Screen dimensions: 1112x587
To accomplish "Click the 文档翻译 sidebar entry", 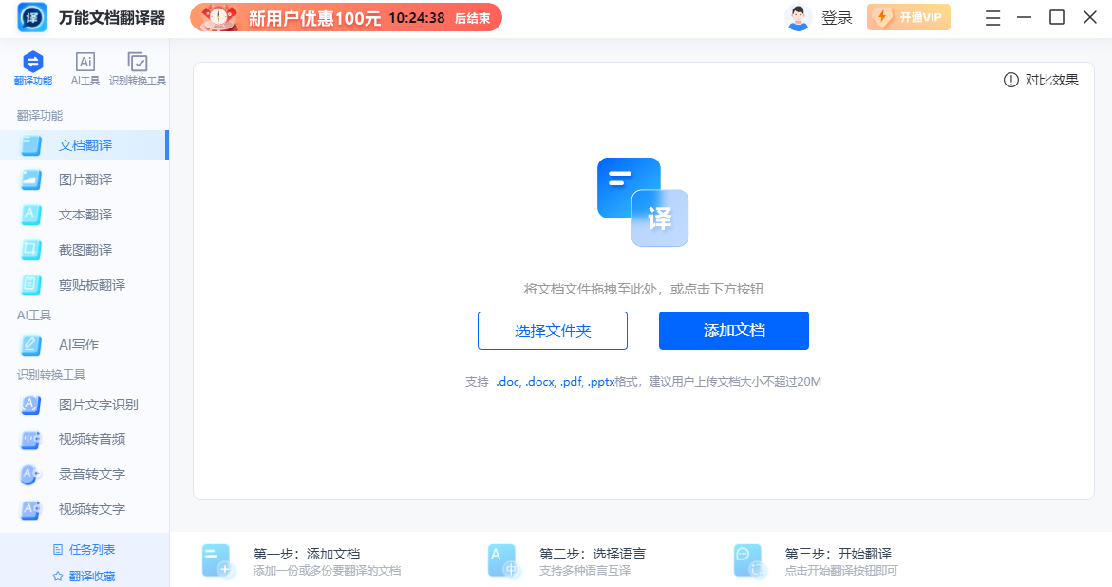I will tap(85, 144).
